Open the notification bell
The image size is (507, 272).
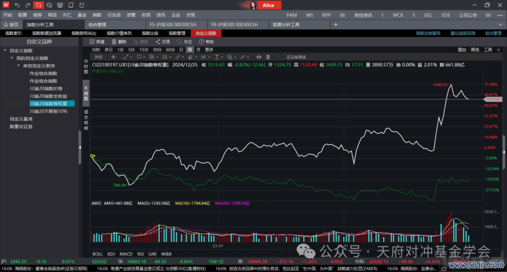click(71, 5)
